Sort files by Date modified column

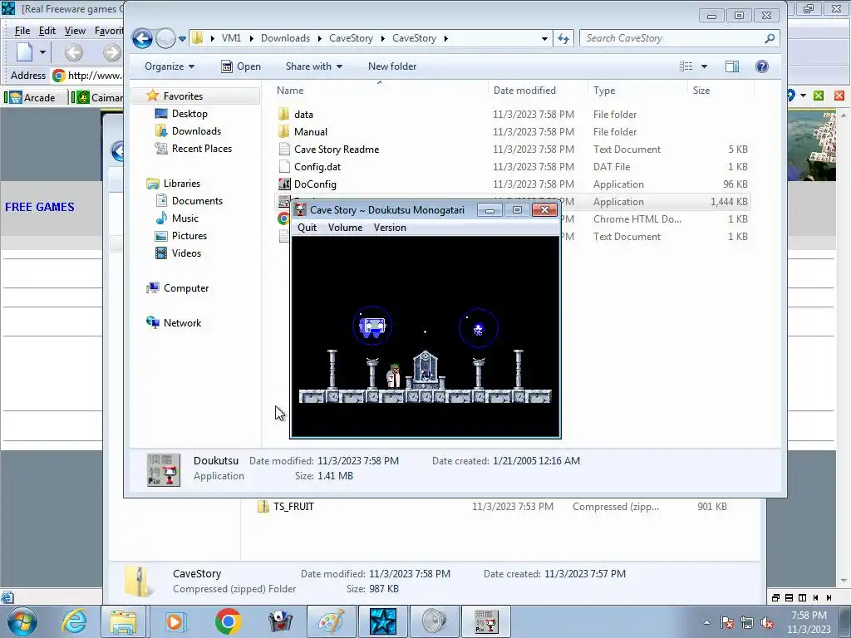point(524,90)
